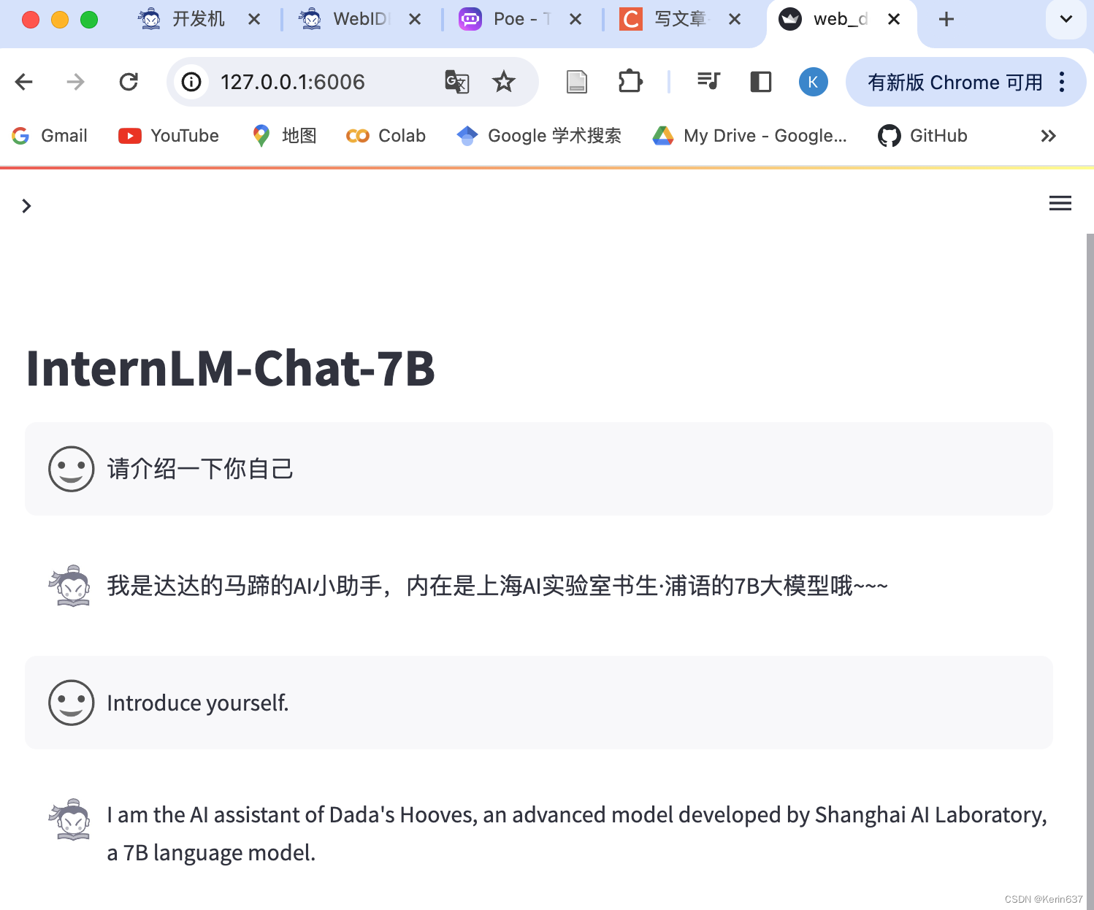Click the message 请介绍一下你自己

click(x=200, y=469)
